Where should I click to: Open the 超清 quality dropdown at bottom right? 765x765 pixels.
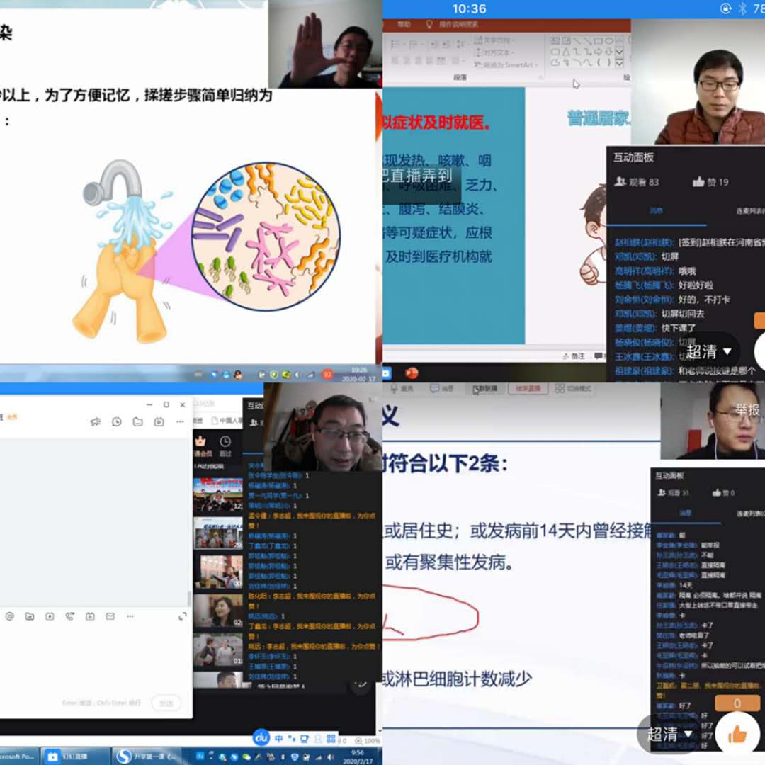(668, 734)
